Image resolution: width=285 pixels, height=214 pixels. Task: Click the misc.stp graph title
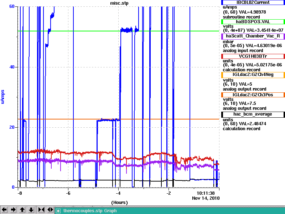click(x=119, y=3)
